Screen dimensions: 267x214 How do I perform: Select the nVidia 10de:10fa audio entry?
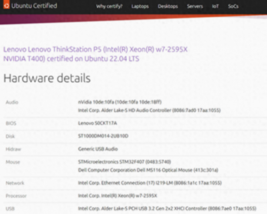(120, 102)
